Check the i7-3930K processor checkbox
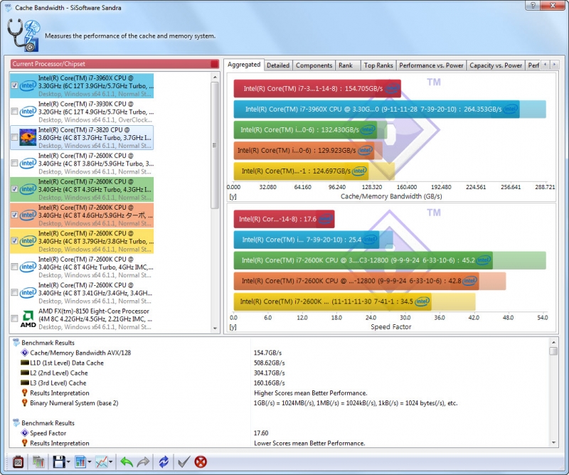The height and width of the screenshot is (475, 569). click(x=14, y=112)
